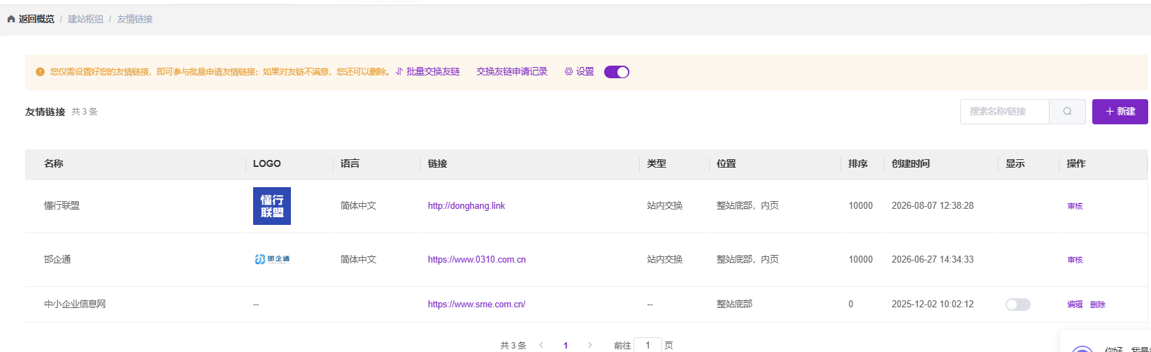Viewport: 1151px width, 352px height.
Task: Click the 友情链接 breadcrumb item
Action: pyautogui.click(x=135, y=20)
